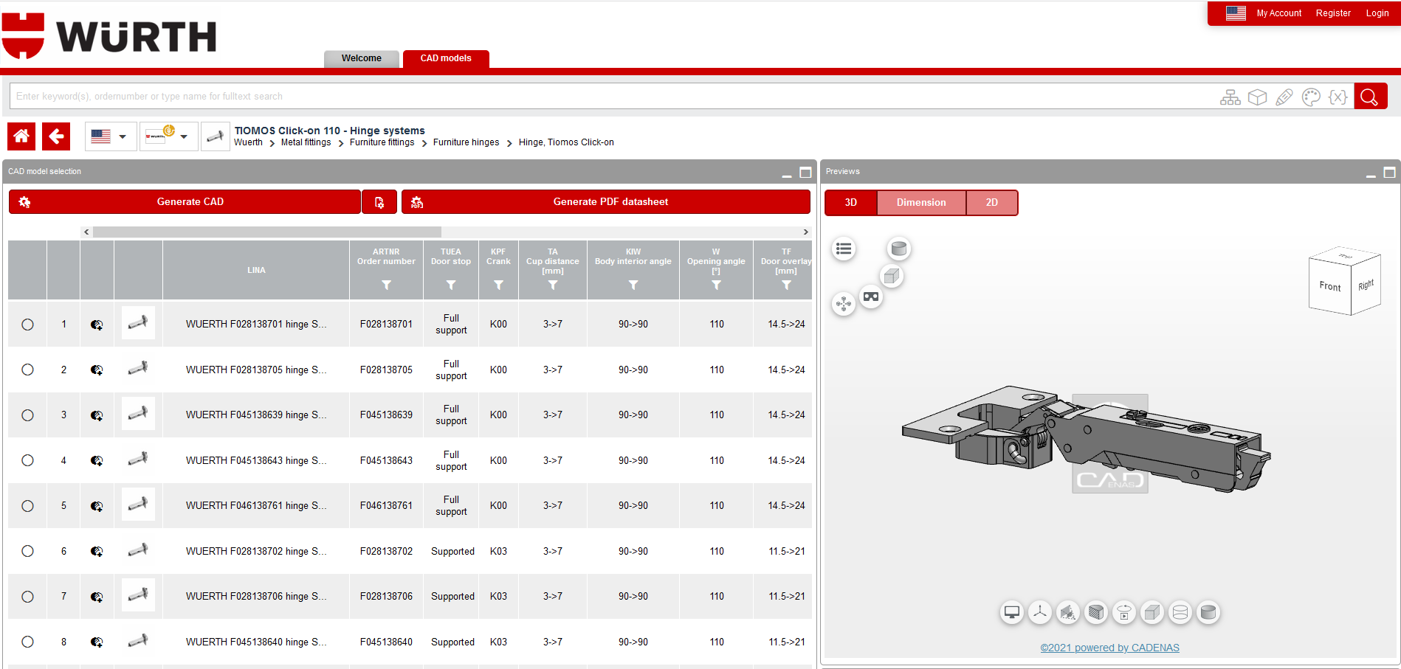Open row 1 CAD preview globe icon

tap(97, 325)
